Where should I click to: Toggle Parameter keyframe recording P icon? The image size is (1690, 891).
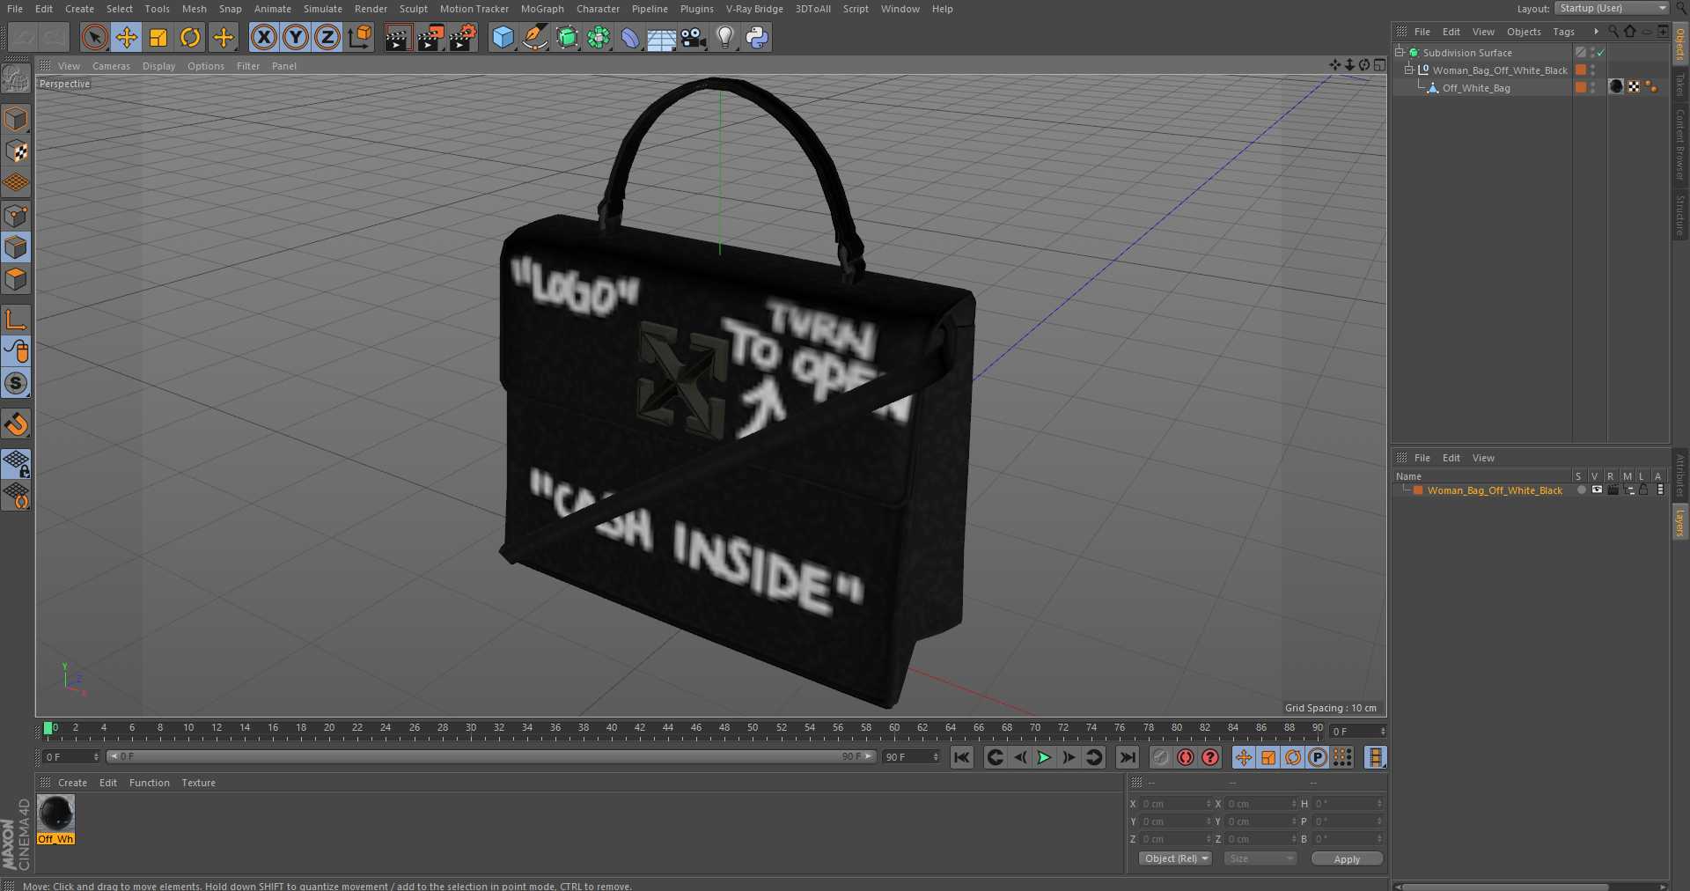coord(1317,757)
